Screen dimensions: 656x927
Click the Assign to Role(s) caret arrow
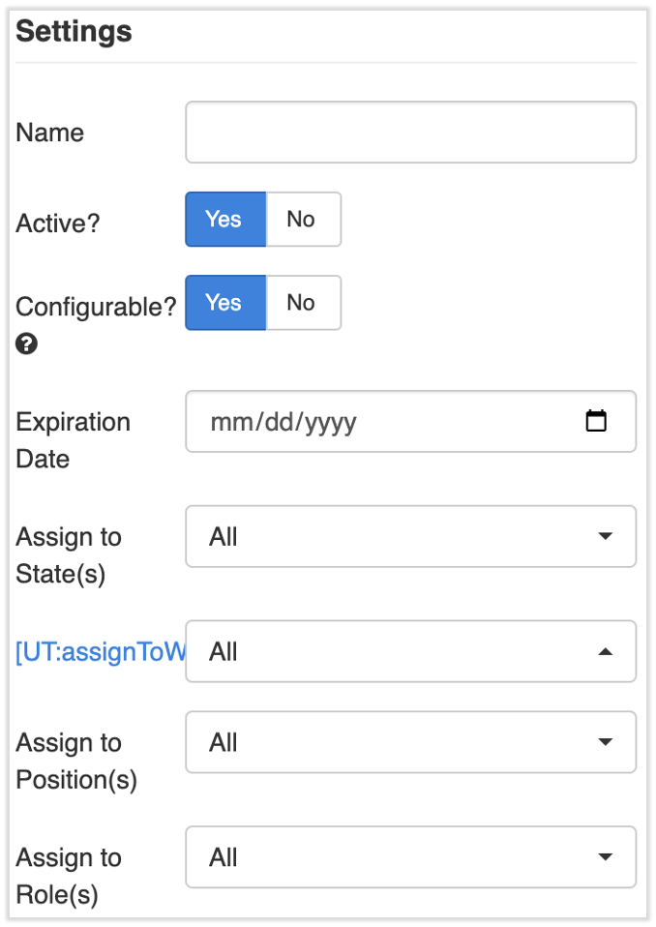(605, 857)
